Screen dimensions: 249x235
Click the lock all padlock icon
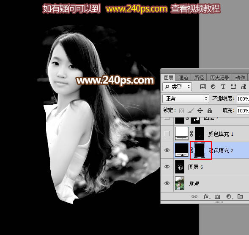tap(210, 110)
